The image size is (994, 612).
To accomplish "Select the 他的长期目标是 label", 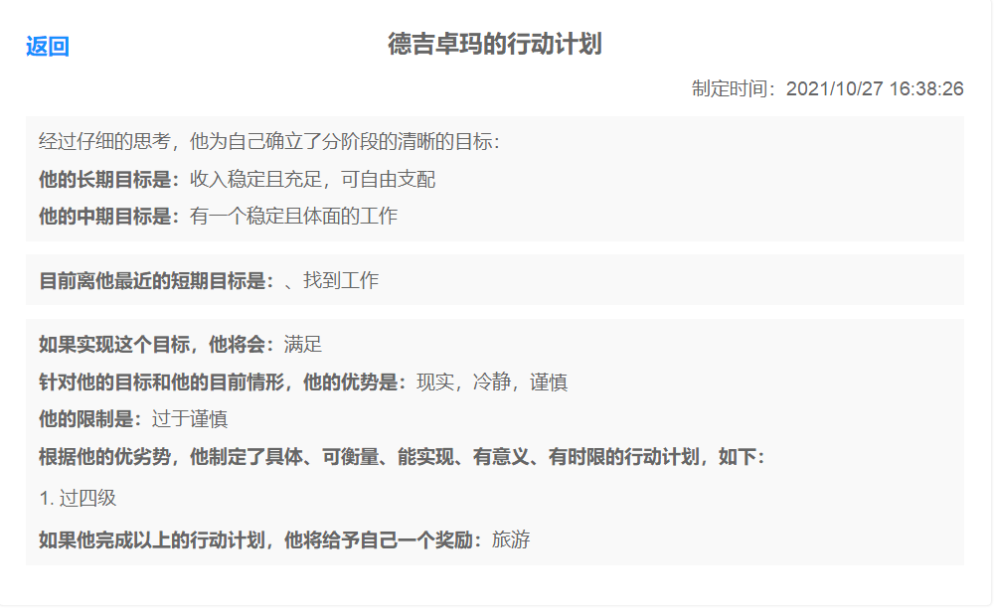I will [109, 180].
